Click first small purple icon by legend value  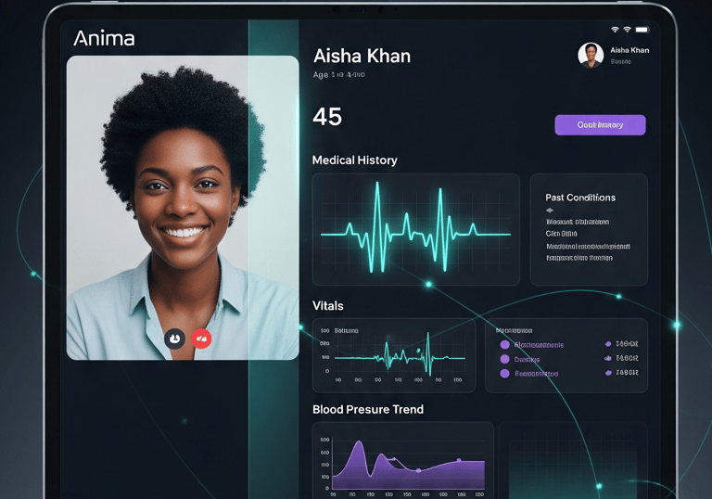(608, 344)
